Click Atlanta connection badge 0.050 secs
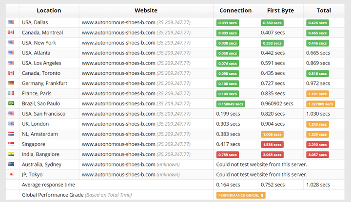 click(x=228, y=53)
